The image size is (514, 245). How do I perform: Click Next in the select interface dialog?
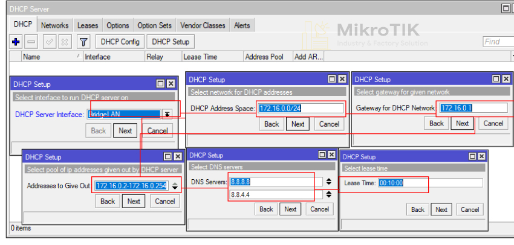tap(125, 130)
